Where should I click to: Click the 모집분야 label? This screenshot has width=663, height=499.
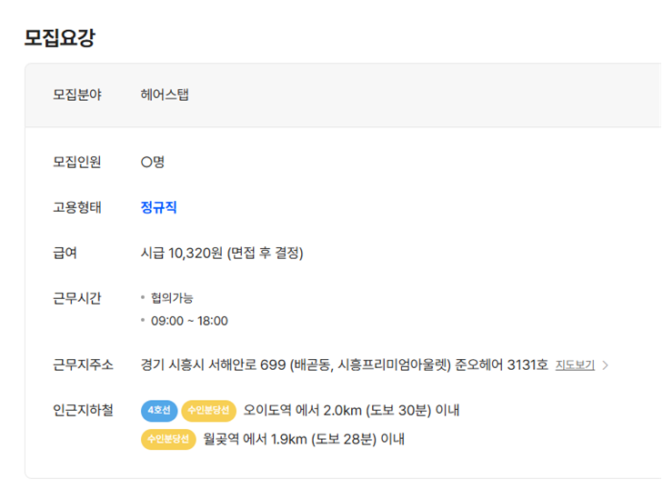(x=77, y=95)
